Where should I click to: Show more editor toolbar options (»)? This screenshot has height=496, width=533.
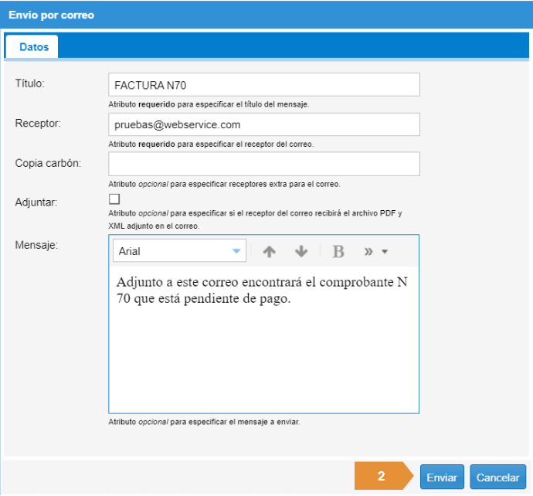coord(375,251)
